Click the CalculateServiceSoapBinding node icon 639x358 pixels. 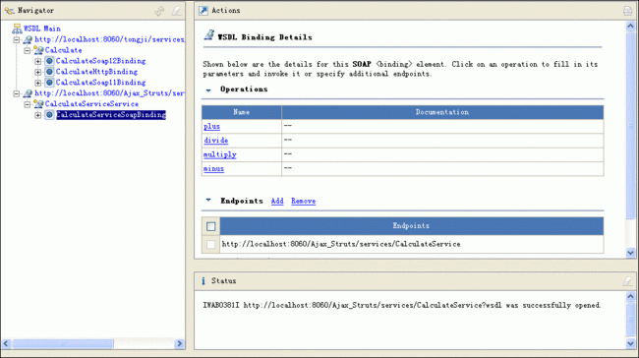coord(49,115)
